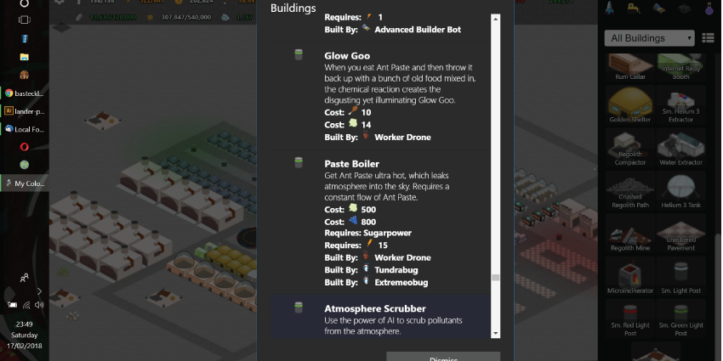Click the rocket icon in build panel
Image resolution: width=723 pixels, height=361 pixels.
[x=609, y=8]
